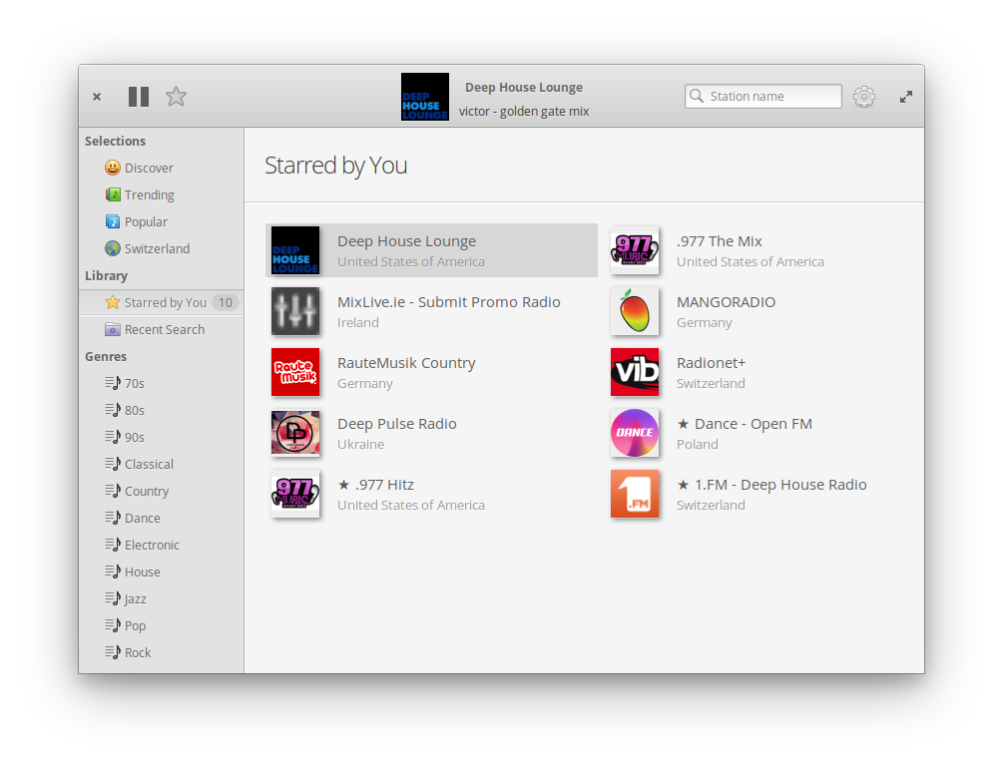Image resolution: width=1003 pixels, height=766 pixels.
Task: Pause the currently playing station
Action: pyautogui.click(x=138, y=97)
